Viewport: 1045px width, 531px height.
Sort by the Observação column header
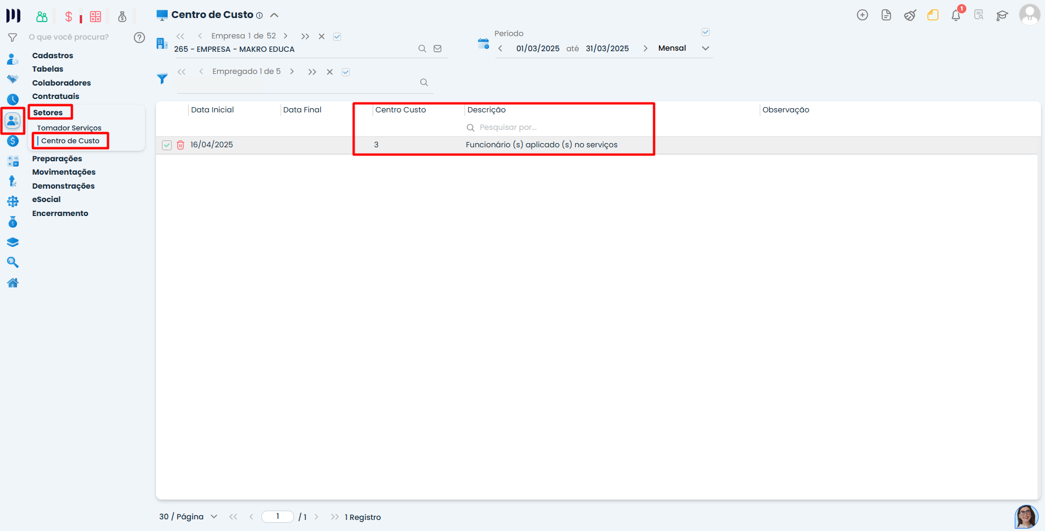[786, 110]
